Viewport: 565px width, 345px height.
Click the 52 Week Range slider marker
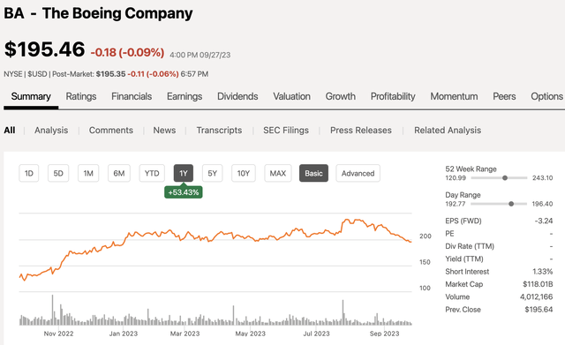(x=505, y=178)
